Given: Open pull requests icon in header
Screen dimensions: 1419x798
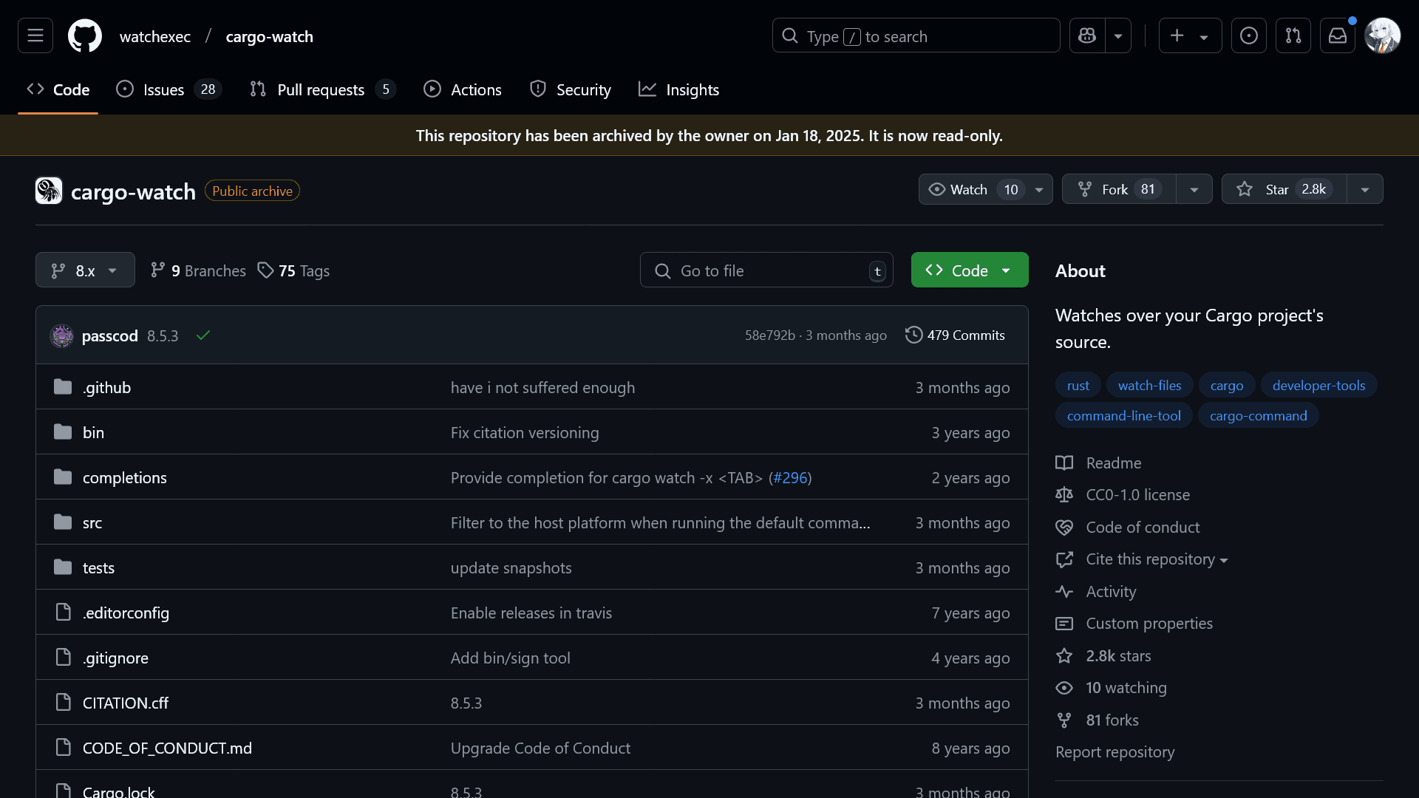Looking at the screenshot, I should 1293,35.
